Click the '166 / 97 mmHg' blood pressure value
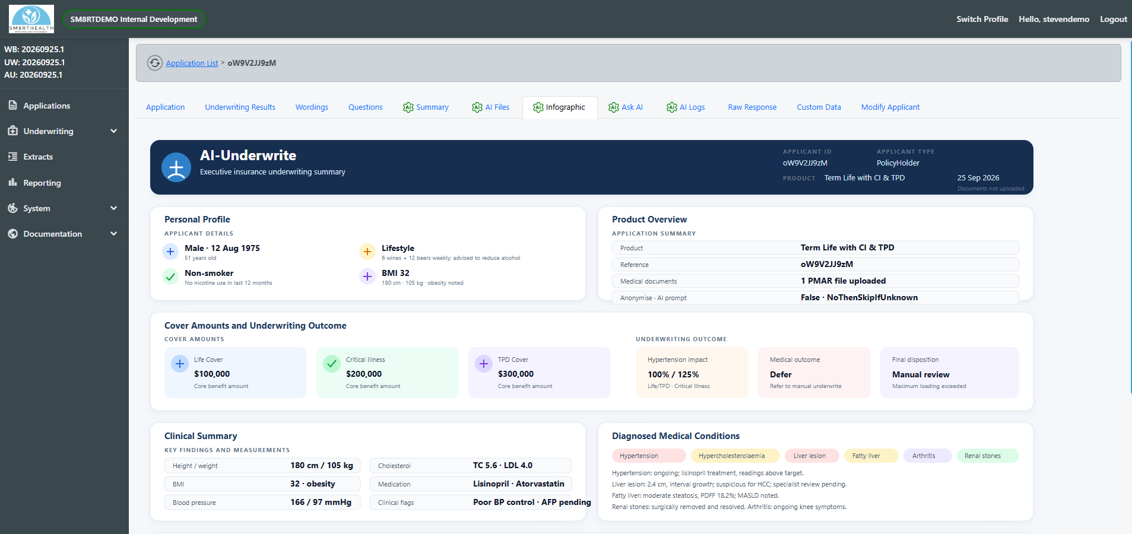This screenshot has width=1132, height=534. click(x=321, y=502)
